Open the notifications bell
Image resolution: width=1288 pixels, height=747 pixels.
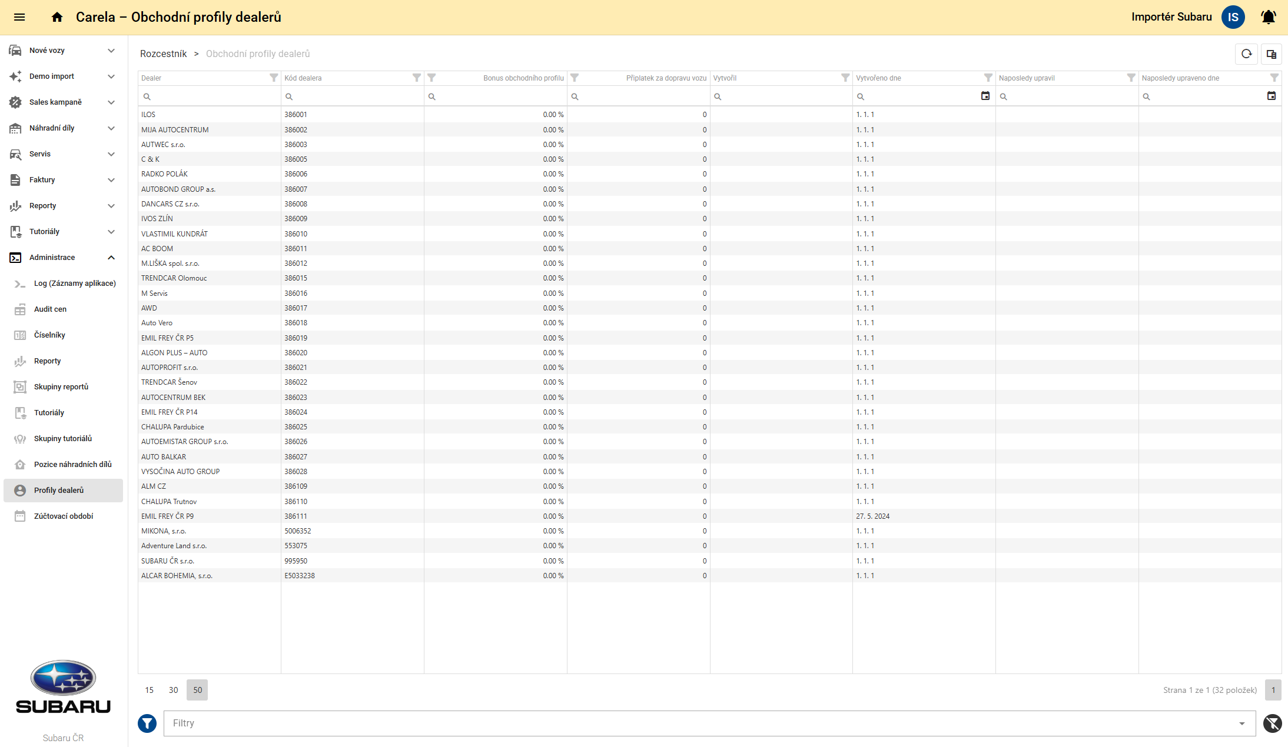(x=1269, y=17)
